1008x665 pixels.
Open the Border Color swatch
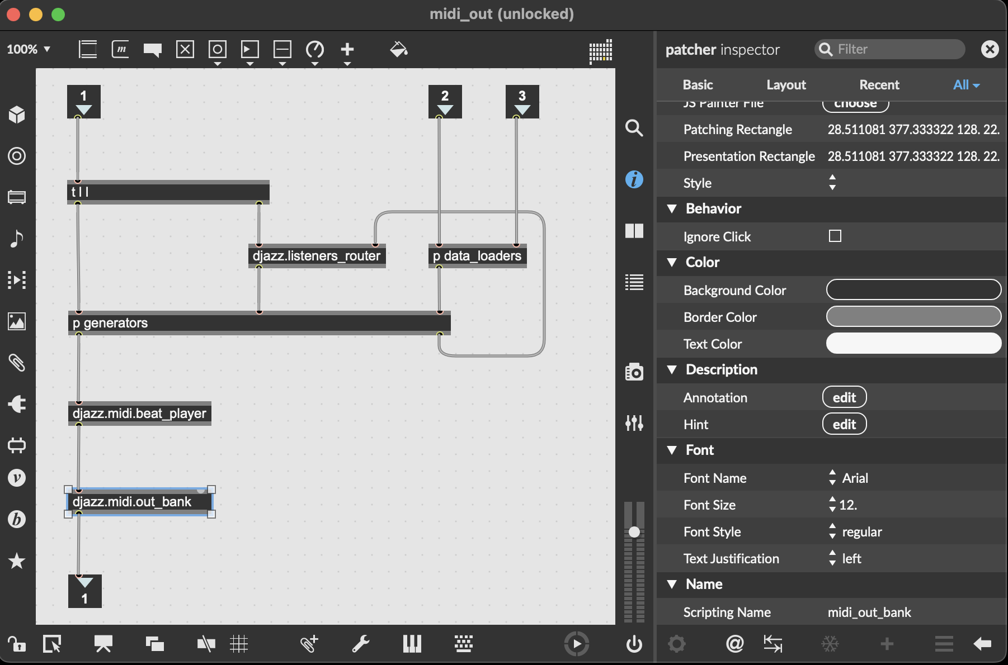(913, 317)
